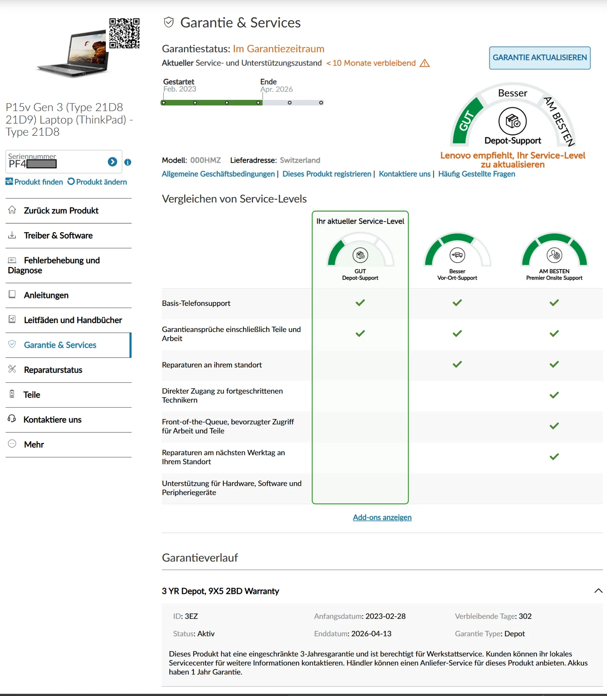Click the 3 YR Depot, 9X5 2BD Warranty title
Viewport: 607px width, 696px height.
(220, 591)
